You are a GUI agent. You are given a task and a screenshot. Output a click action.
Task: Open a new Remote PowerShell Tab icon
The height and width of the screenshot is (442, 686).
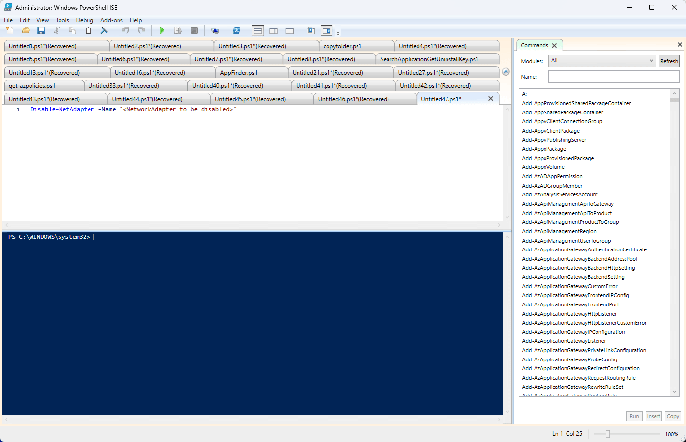click(x=215, y=30)
